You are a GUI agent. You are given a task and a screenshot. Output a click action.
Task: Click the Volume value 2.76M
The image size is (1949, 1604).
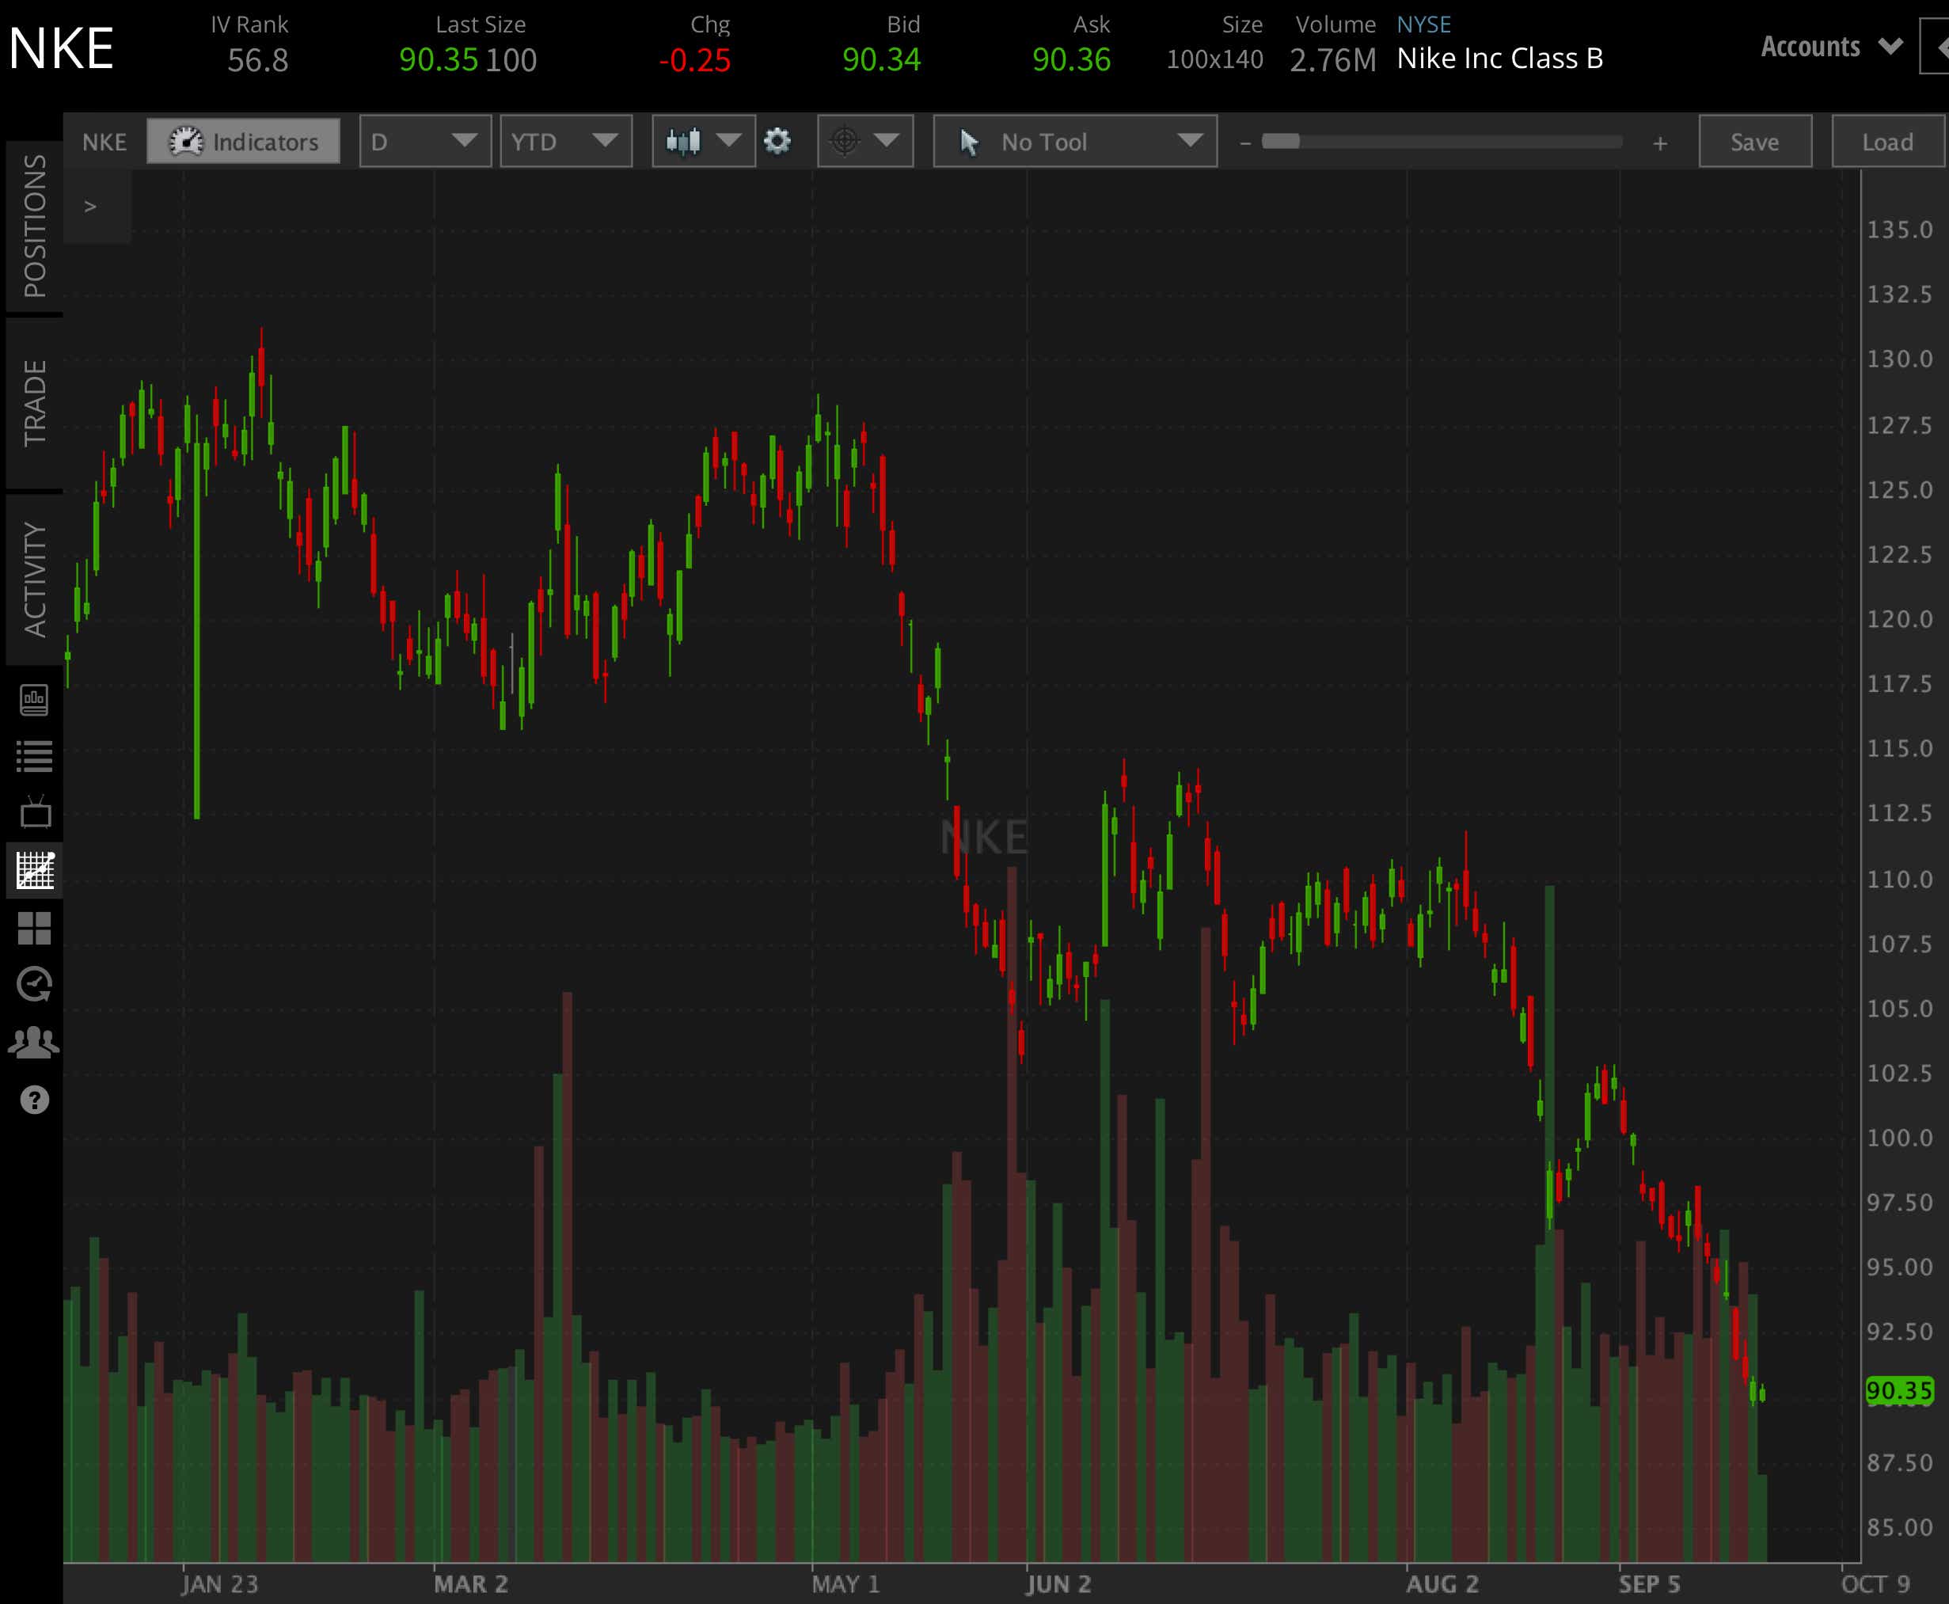1333,61
